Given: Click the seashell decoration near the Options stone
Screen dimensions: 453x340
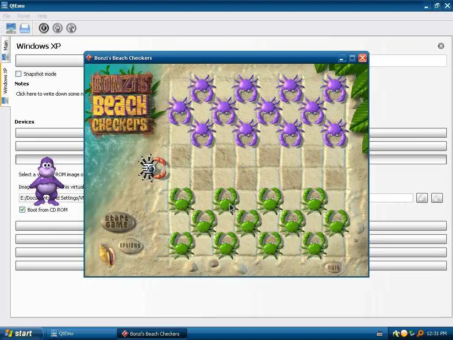Looking at the screenshot, I should click(107, 255).
